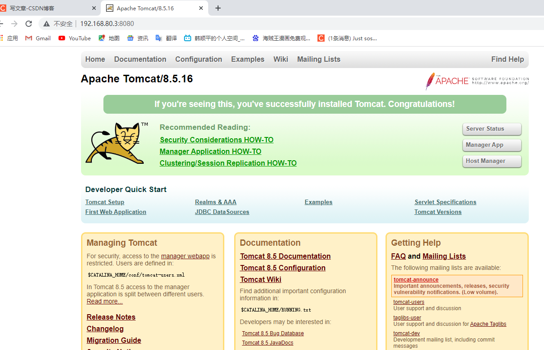Open the Changelog link

point(105,329)
